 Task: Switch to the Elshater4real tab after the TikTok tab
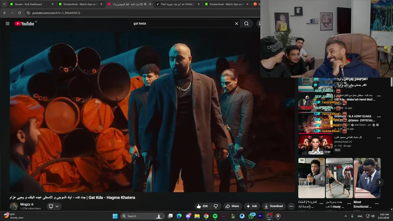click(x=226, y=4)
